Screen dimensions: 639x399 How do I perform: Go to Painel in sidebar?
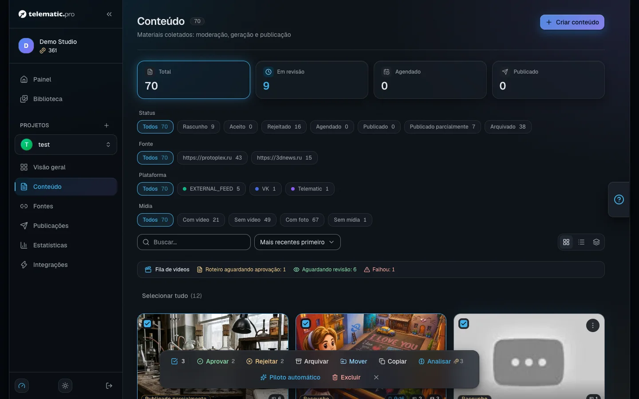coord(66,79)
